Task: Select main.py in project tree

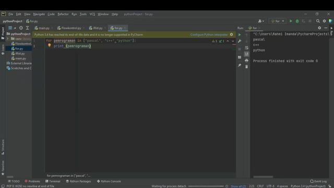Action: [x=19, y=58]
